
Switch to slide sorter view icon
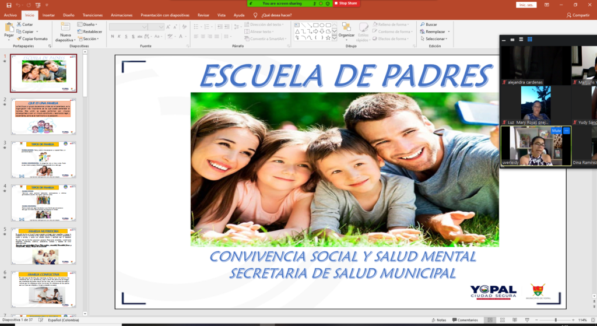pyautogui.click(x=502, y=320)
